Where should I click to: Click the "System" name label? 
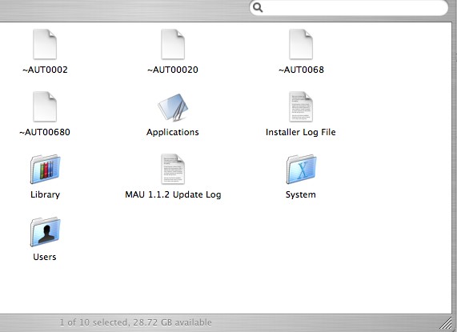[x=300, y=195]
